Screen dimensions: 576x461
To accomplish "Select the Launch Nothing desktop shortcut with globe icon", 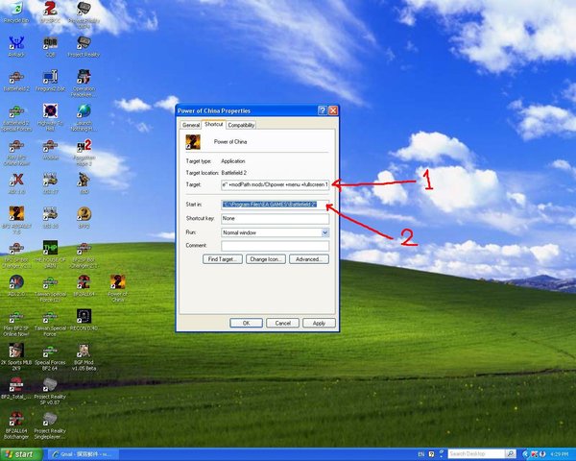I will click(84, 118).
